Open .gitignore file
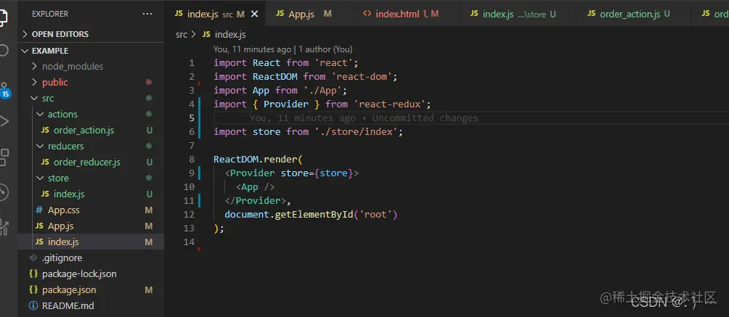The image size is (729, 317). (62, 258)
